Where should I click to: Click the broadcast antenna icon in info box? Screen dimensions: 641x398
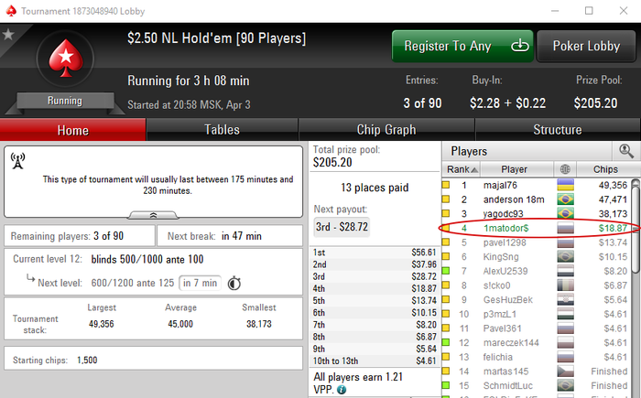18,161
